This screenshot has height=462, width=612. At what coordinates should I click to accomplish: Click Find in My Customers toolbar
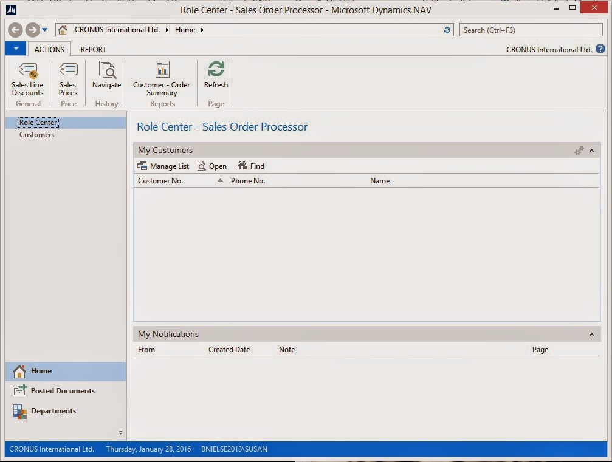[x=251, y=166]
